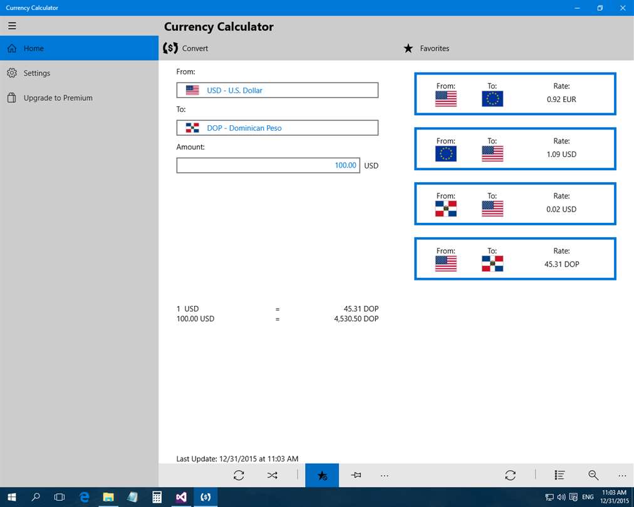The image size is (634, 507).
Task: Open the Action Center notifications icon
Action: click(x=573, y=497)
